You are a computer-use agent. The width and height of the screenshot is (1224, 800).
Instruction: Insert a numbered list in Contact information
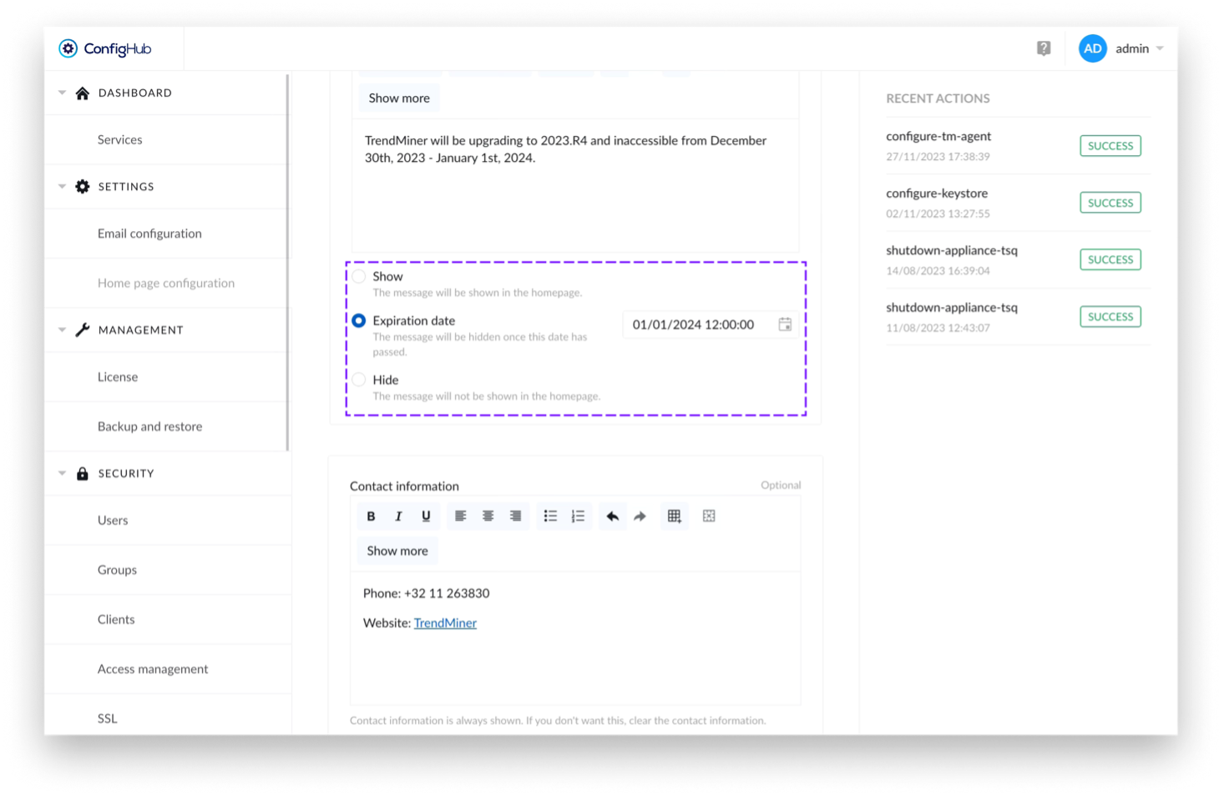[578, 516]
